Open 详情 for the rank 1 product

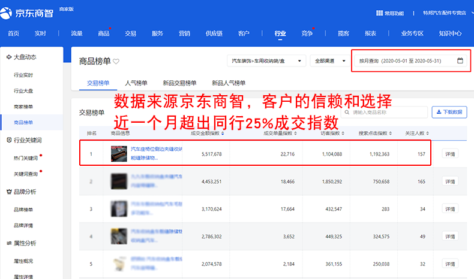(450, 154)
